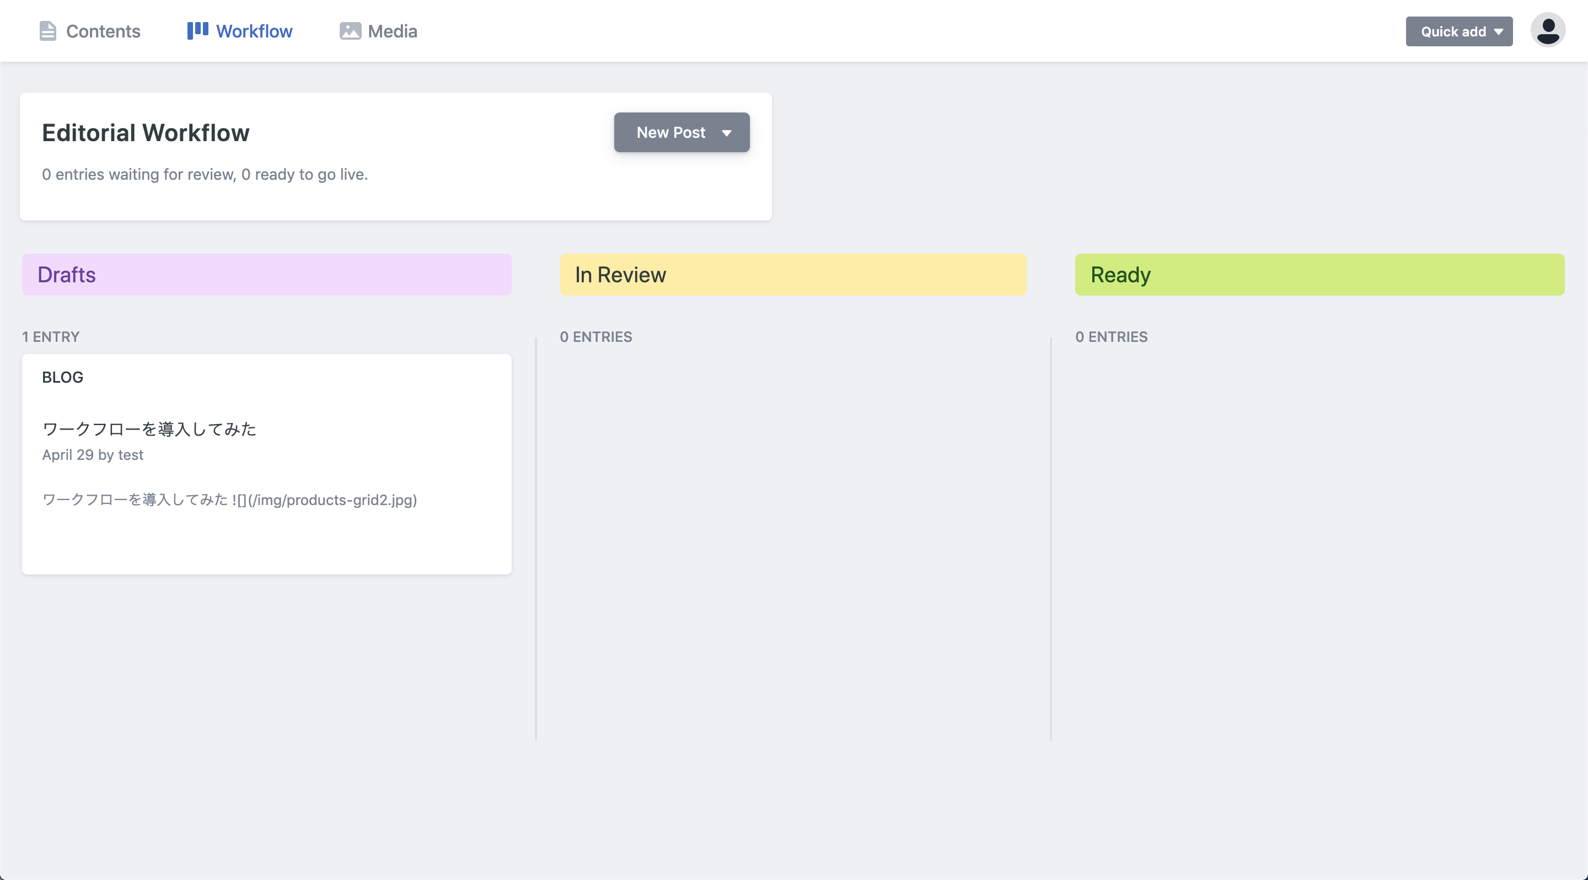The height and width of the screenshot is (880, 1588).
Task: Click the draft card excerpt text
Action: pos(229,500)
